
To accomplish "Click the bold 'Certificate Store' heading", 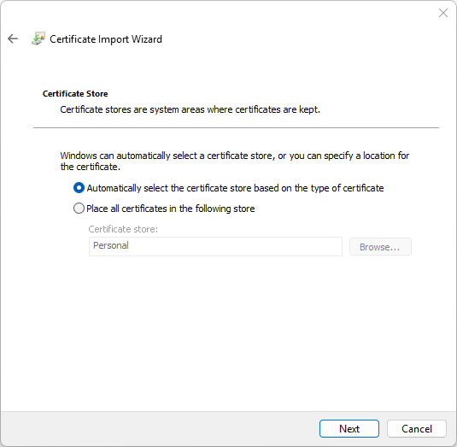I will (x=75, y=94).
